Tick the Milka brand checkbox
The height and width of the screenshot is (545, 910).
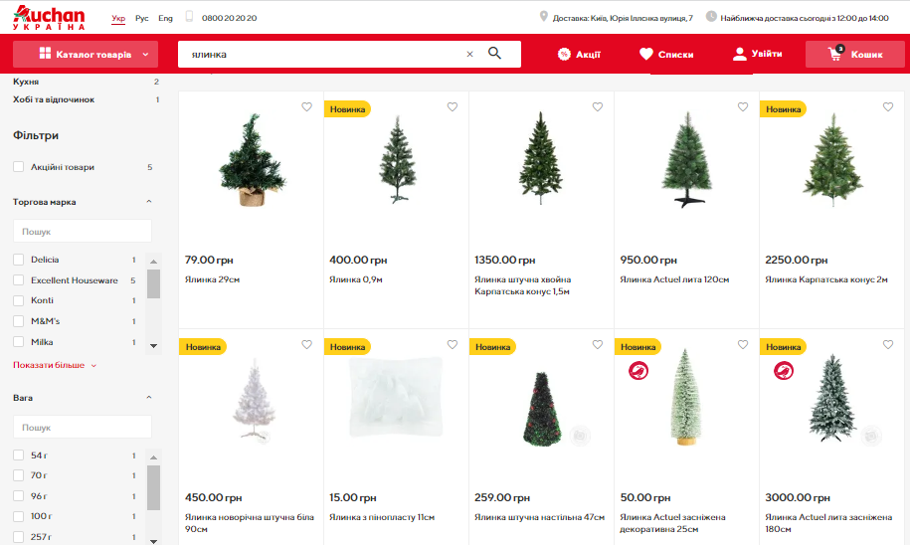coord(19,342)
